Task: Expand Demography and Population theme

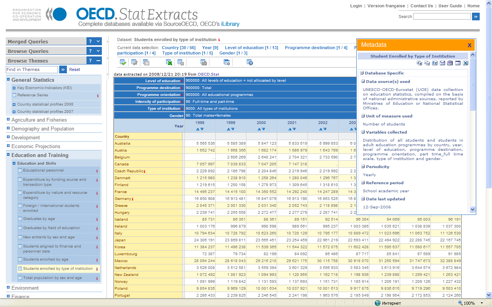Action: pos(8,128)
